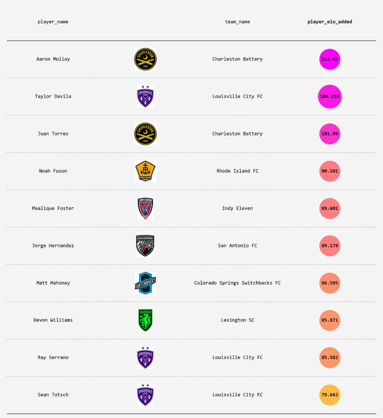The width and height of the screenshot is (383, 418).
Task: Click the Indy Eleven crest icon
Action: 145,208
